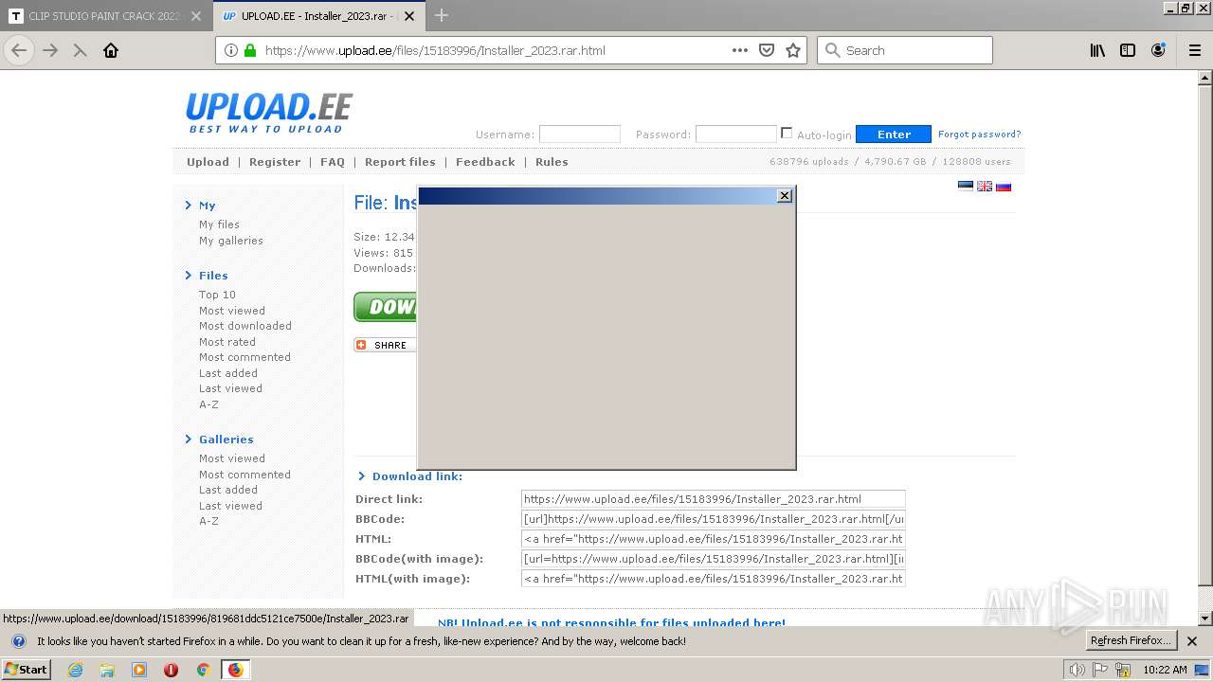Close the CLIP STUDIO PAINT CRACK tab
The height and width of the screenshot is (682, 1213).
(196, 16)
